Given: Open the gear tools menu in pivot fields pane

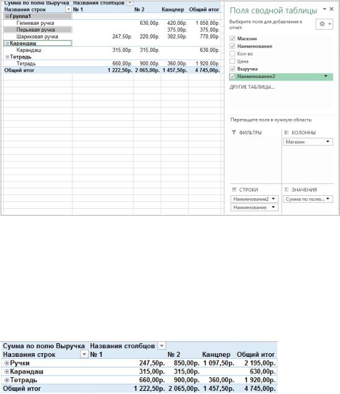Looking at the screenshot, I should pyautogui.click(x=324, y=24).
